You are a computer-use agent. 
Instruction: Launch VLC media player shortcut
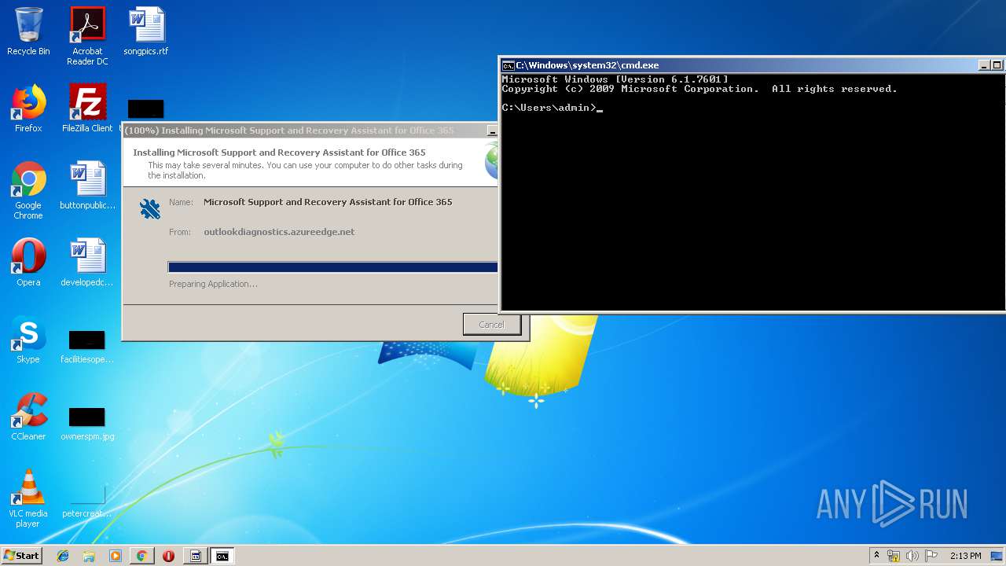28,498
